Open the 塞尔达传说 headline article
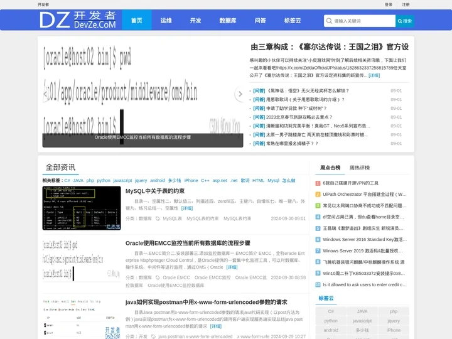This screenshot has height=339, width=452. [x=330, y=47]
